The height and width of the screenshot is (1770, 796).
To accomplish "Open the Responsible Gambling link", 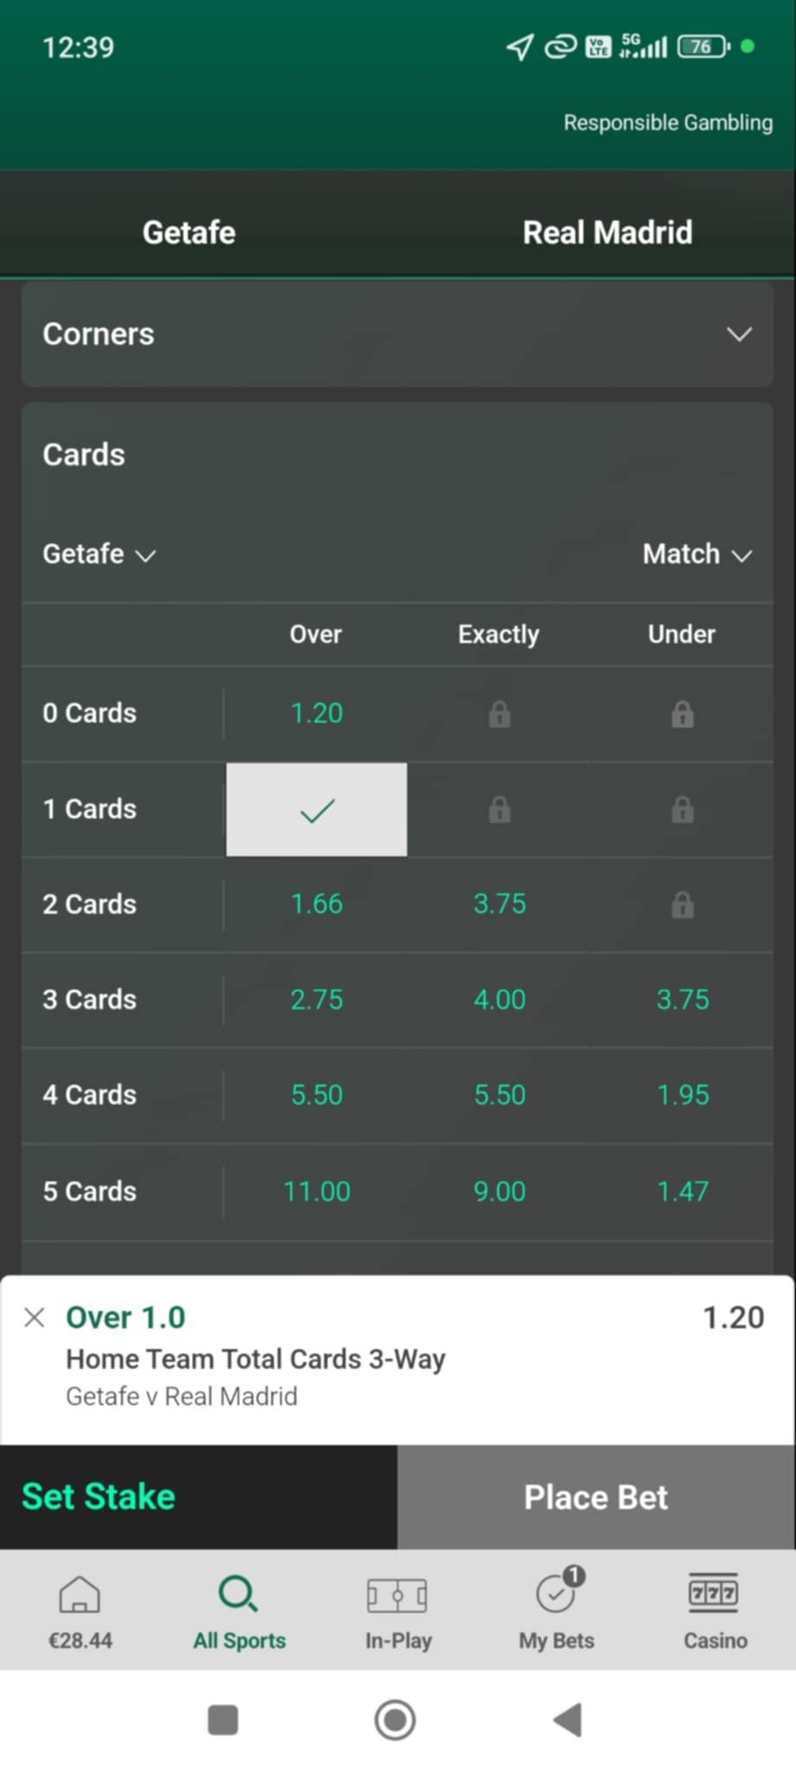I will [668, 123].
